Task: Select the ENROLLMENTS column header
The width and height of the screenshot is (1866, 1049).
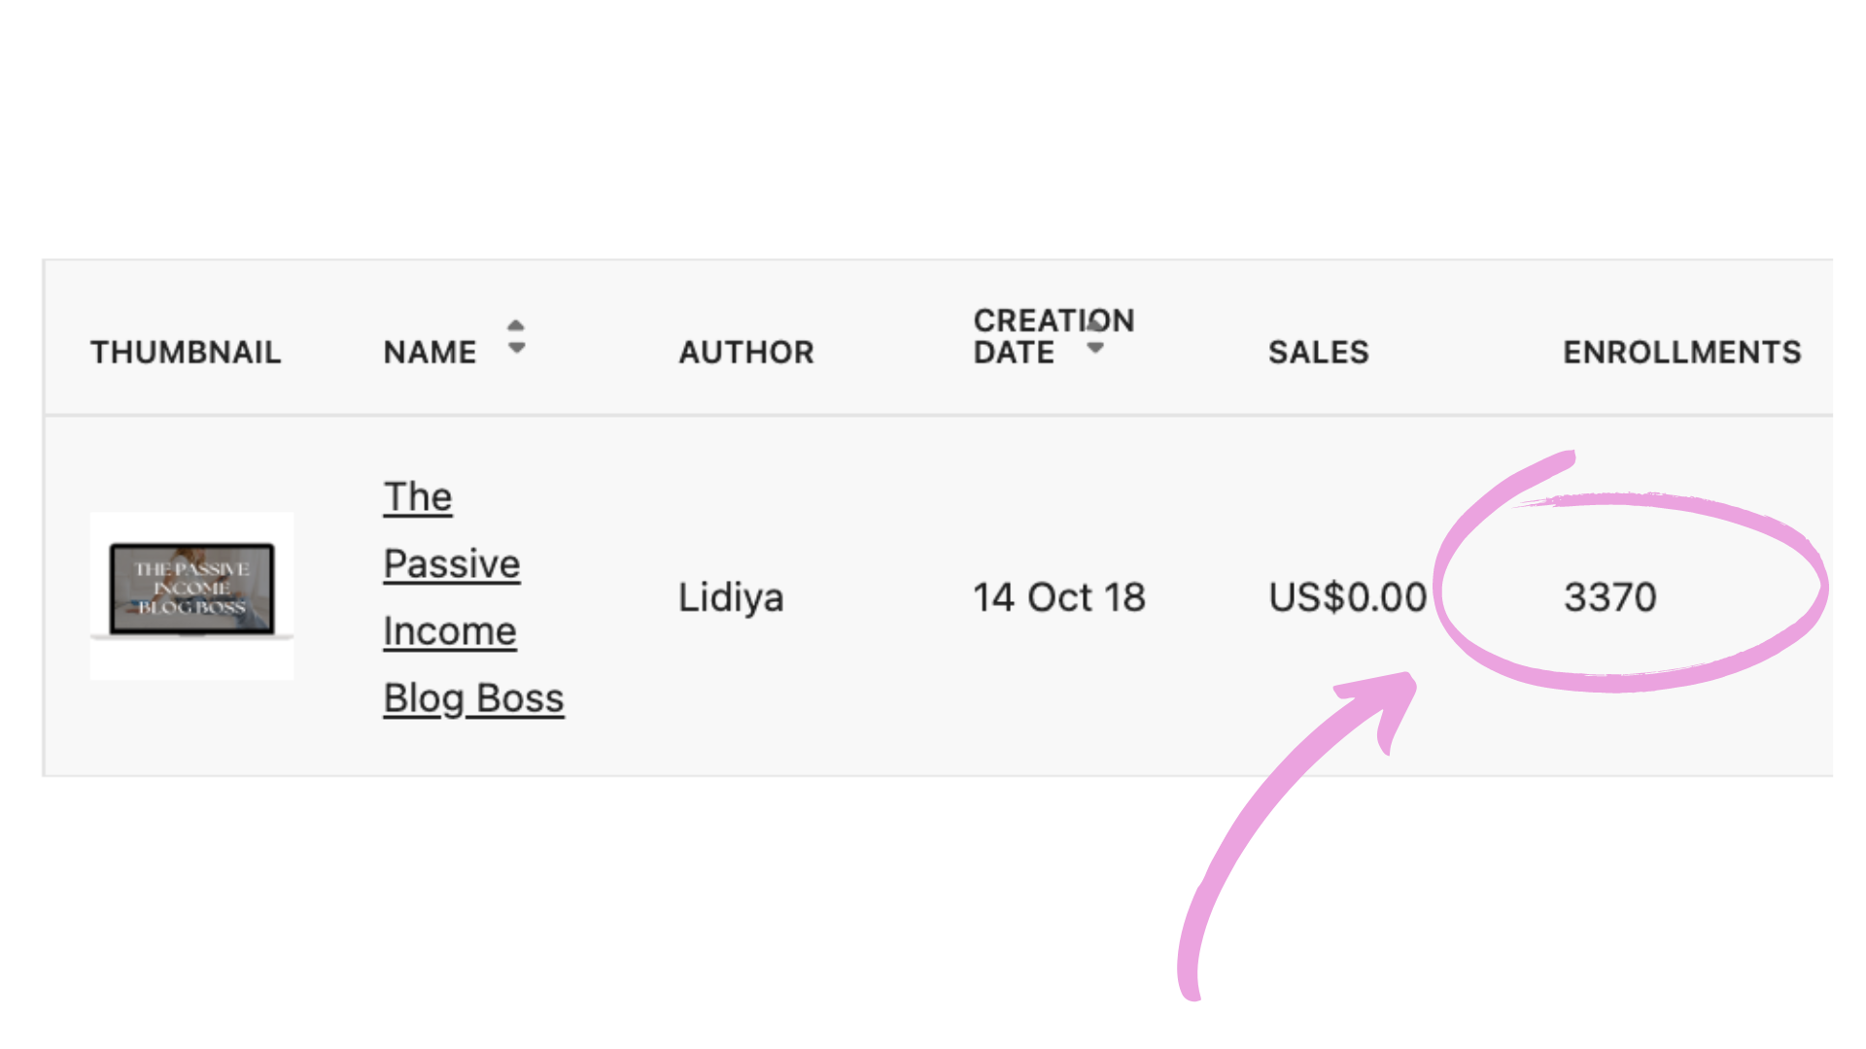Action: click(x=1681, y=352)
